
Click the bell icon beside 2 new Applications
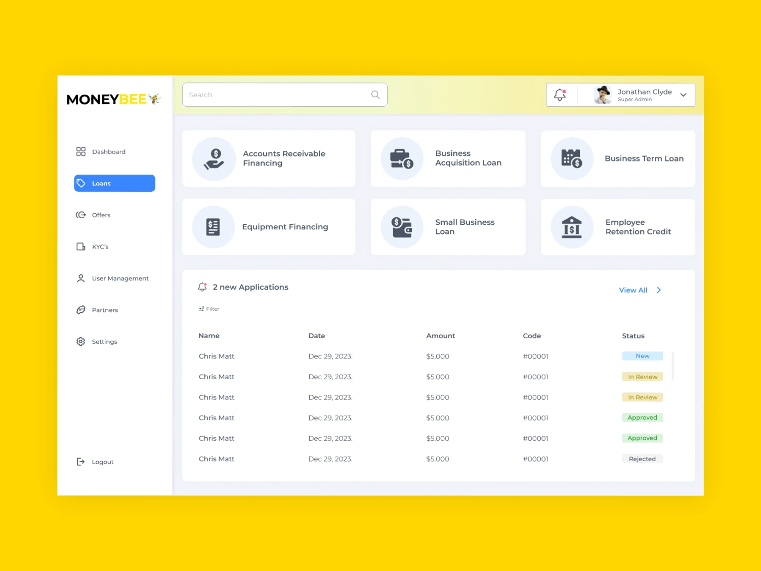202,287
